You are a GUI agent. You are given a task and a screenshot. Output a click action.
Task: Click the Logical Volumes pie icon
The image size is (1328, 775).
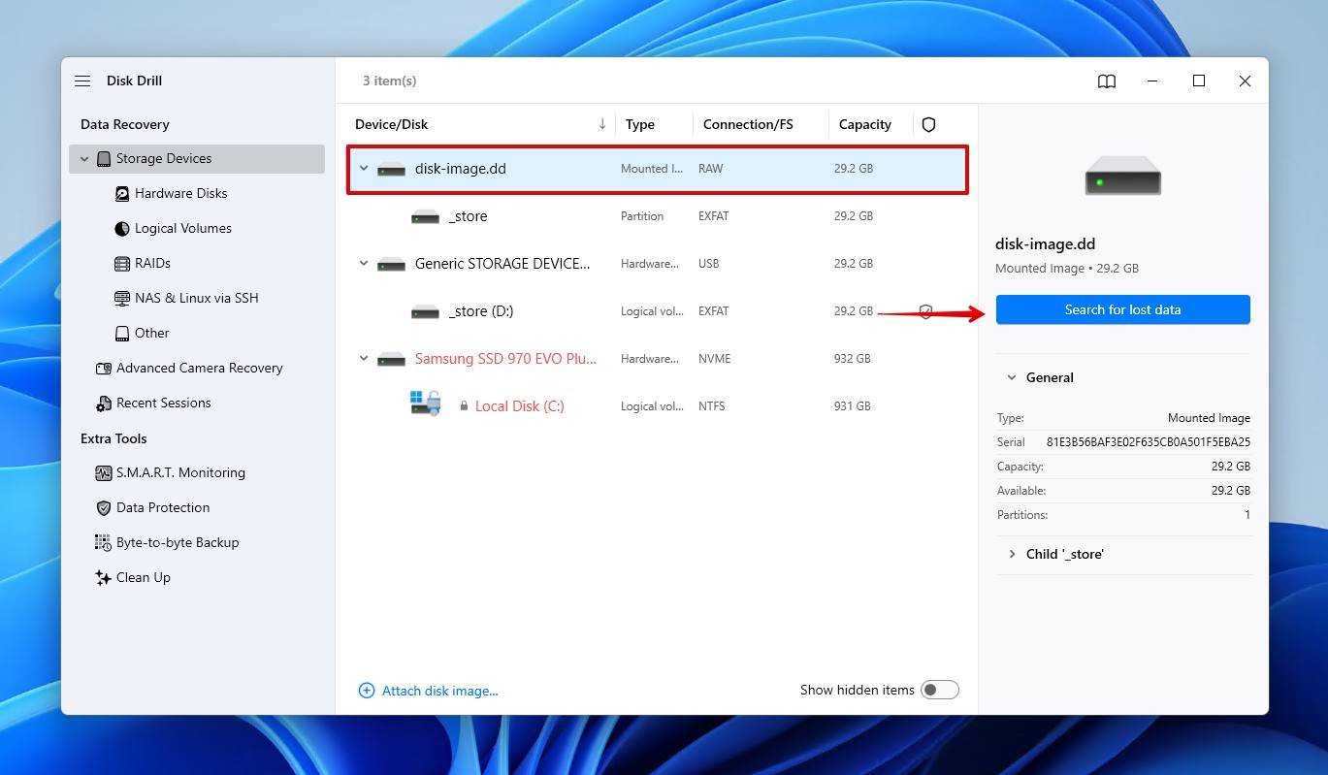122,229
